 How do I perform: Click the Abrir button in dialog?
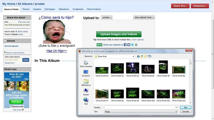[186, 107]
